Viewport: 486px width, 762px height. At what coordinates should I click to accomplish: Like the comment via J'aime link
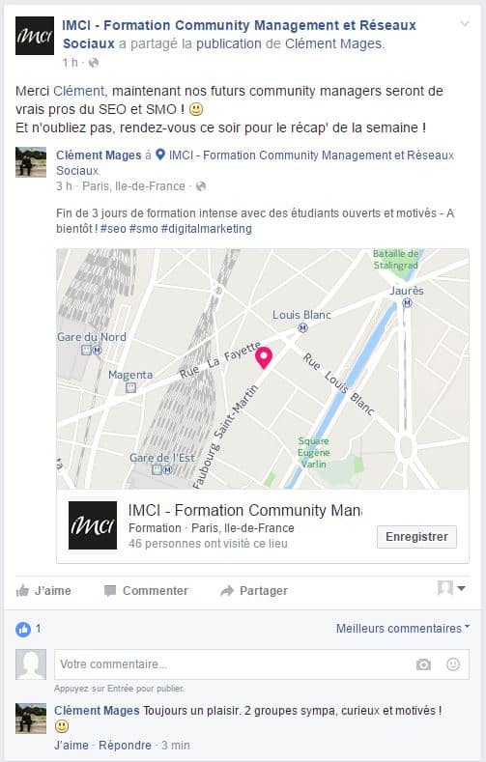click(71, 745)
